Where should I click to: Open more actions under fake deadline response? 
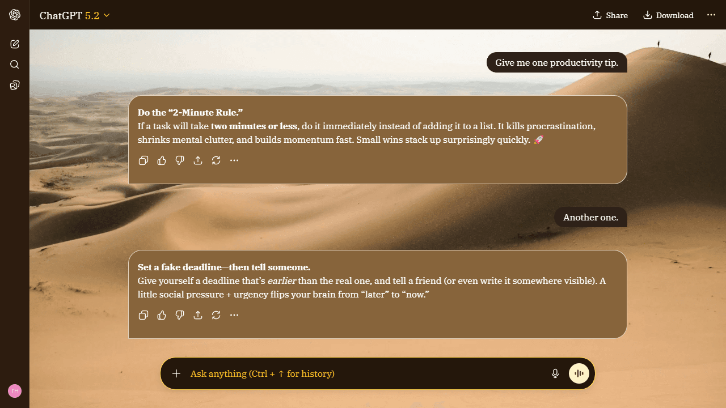tap(234, 315)
